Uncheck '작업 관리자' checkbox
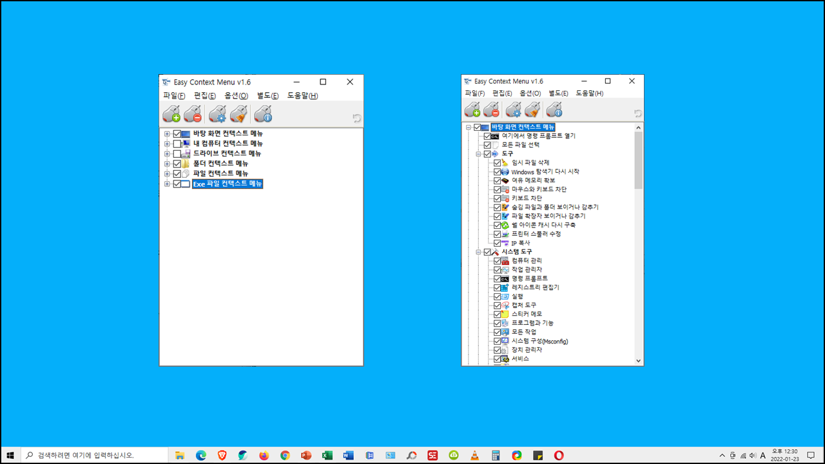825x464 pixels. coord(497,269)
